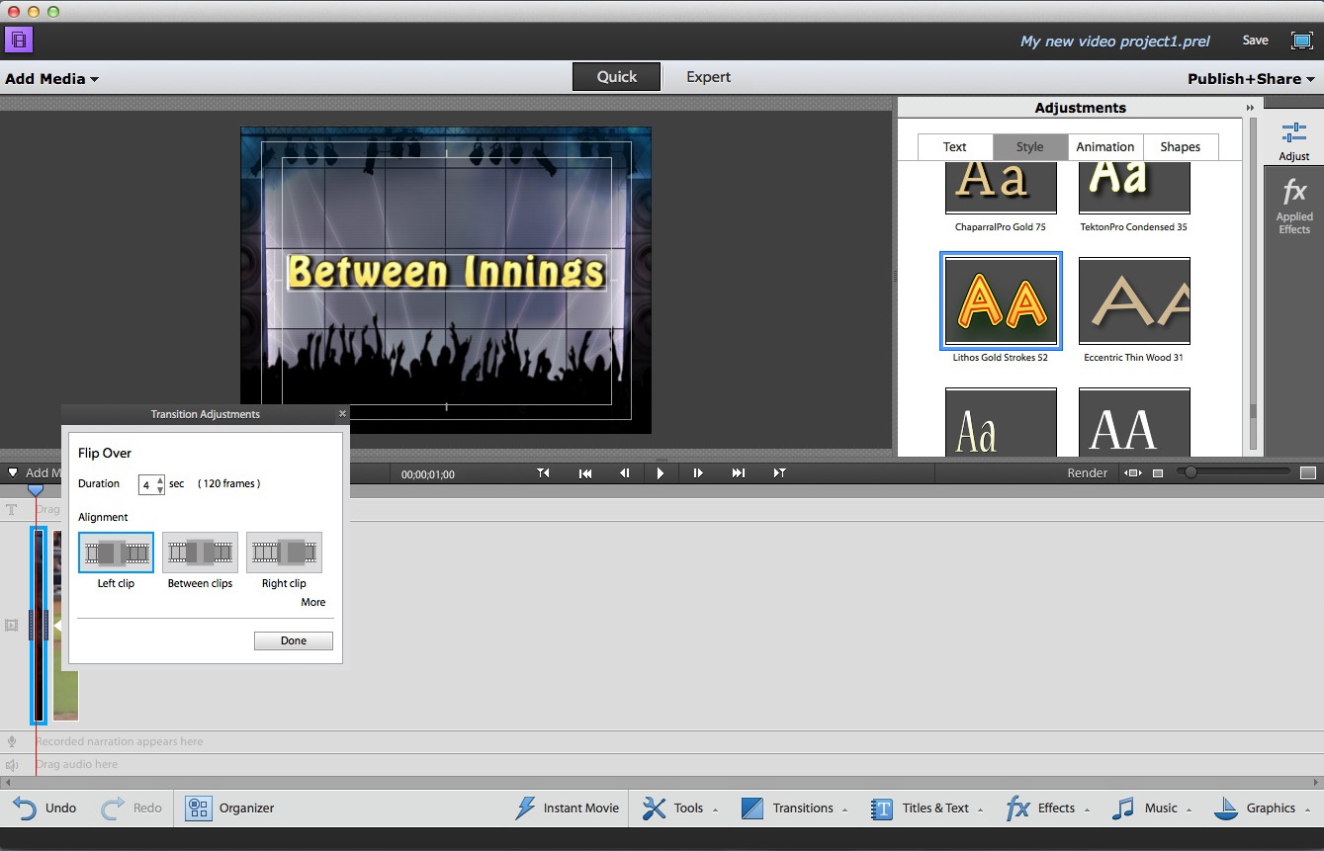Select Right clip alignment

pos(284,553)
